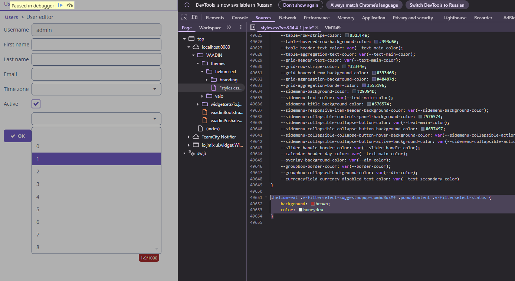Open the navigator three-dot menu
Viewport: 515px width, 281px height.
(x=241, y=27)
